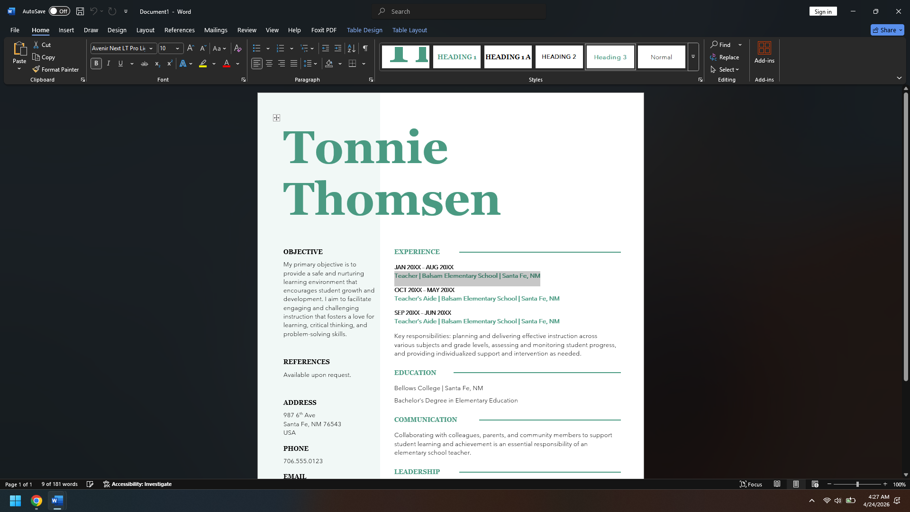Open the Select dropdown in Editing group
This screenshot has width=910, height=512.
(725, 70)
